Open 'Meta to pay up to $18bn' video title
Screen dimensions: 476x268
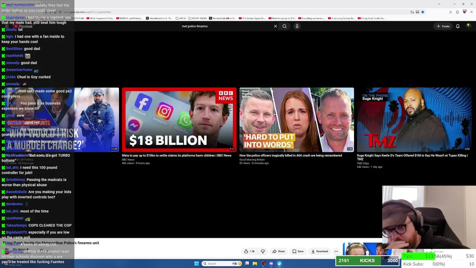177,156
